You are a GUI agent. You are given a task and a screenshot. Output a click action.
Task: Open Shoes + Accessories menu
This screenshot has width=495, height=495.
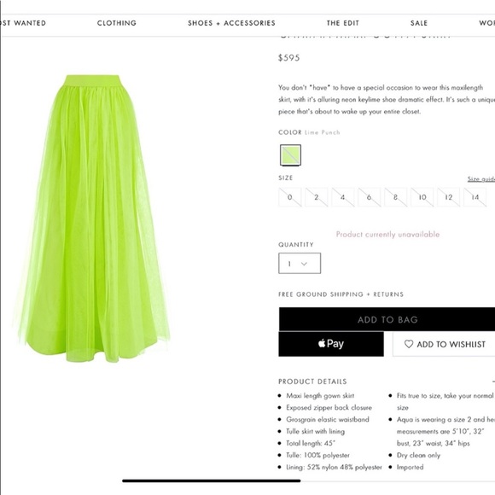[231, 23]
